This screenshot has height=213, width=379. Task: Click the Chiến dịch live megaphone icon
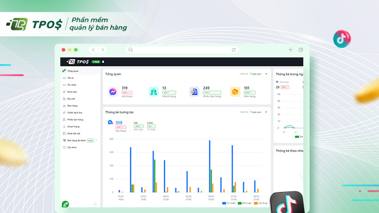tap(64, 112)
